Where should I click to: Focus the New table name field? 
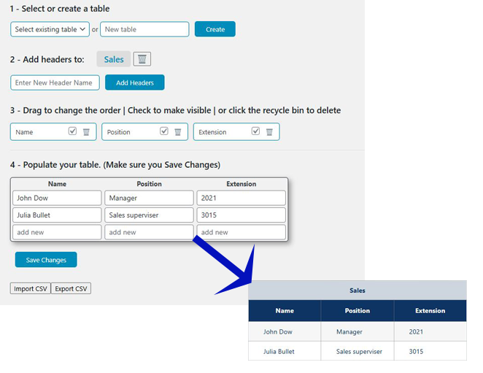point(144,29)
